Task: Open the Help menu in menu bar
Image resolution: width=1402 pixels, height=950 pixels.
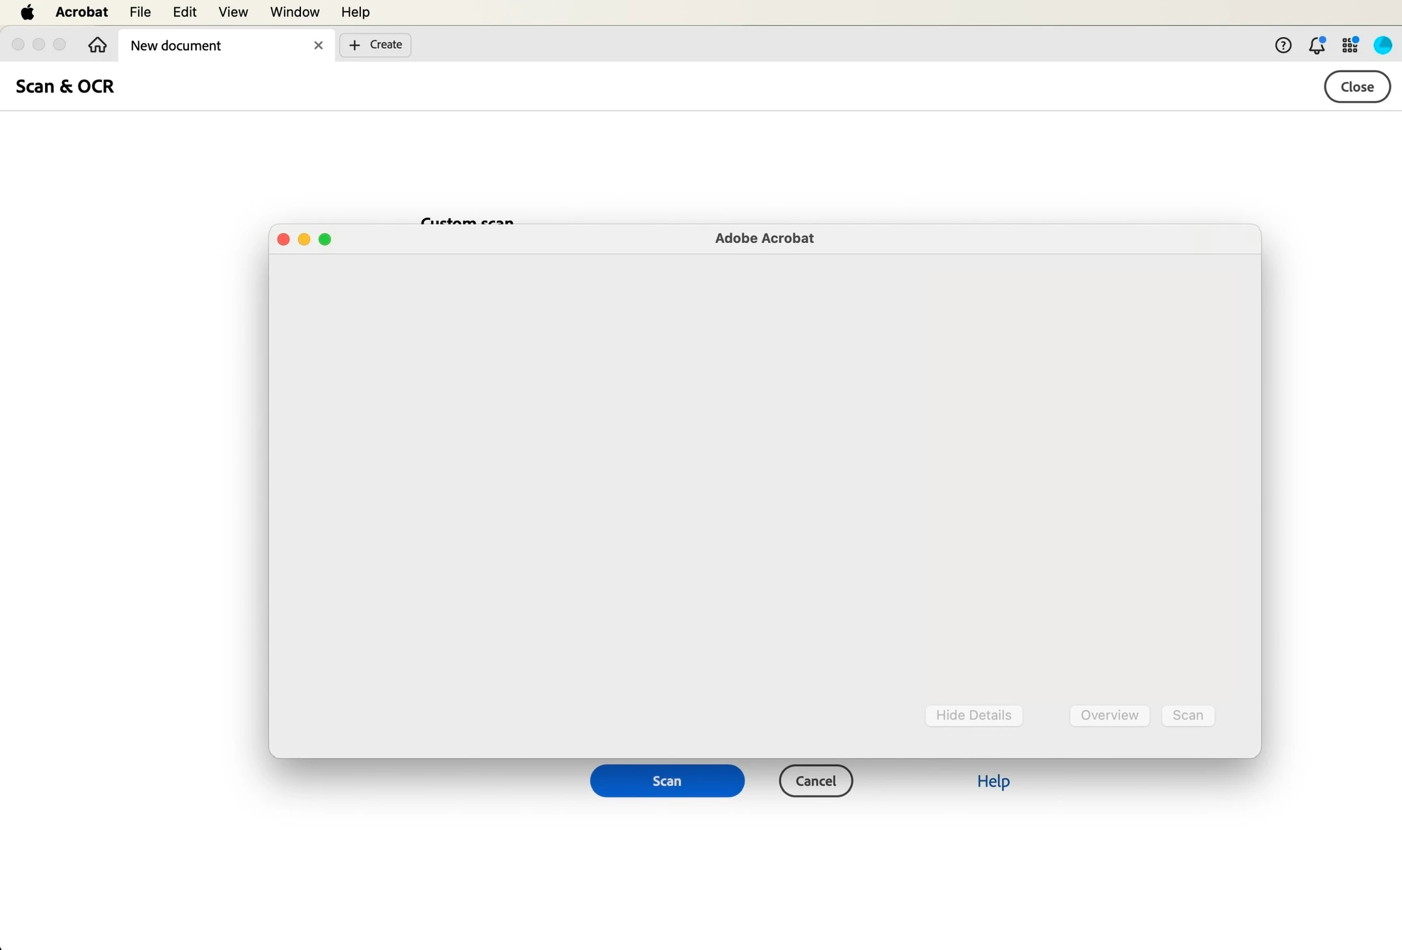Action: pyautogui.click(x=355, y=12)
